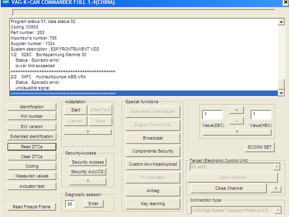Show Measured values
This screenshot has width=289, height=217.
point(32,176)
